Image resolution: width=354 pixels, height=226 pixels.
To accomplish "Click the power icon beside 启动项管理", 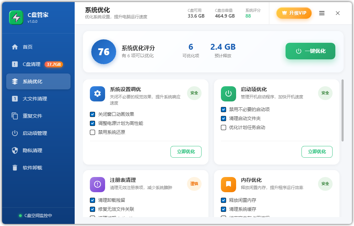I will (x=15, y=133).
